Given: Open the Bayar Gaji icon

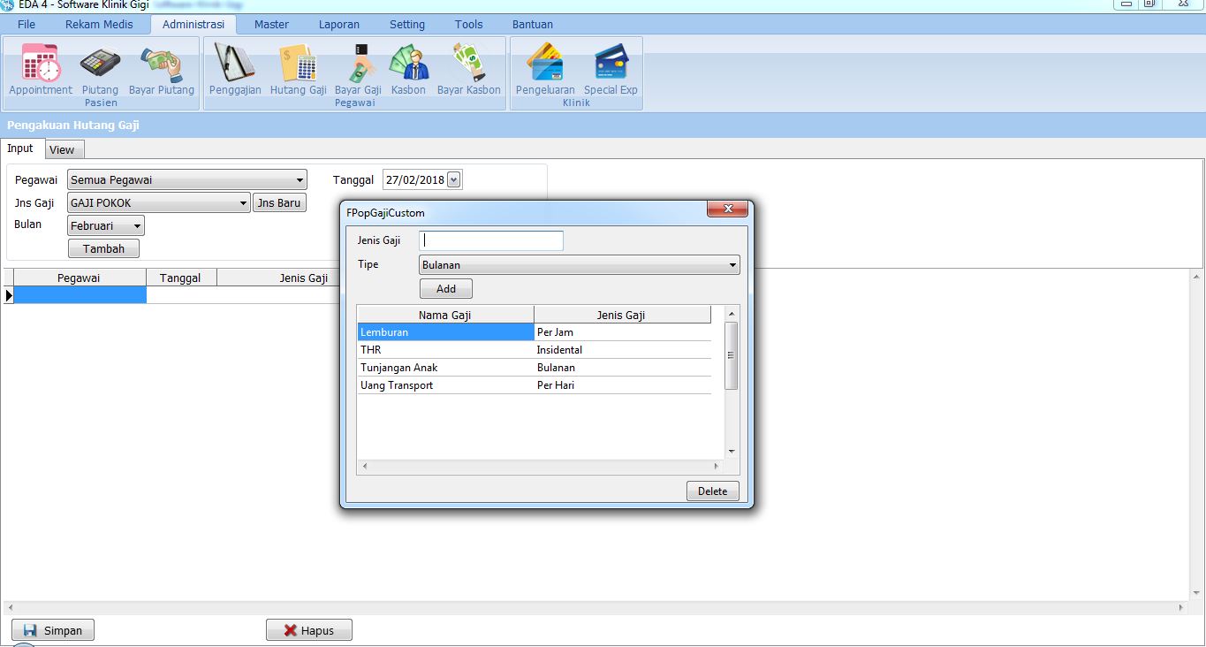Looking at the screenshot, I should 358,69.
